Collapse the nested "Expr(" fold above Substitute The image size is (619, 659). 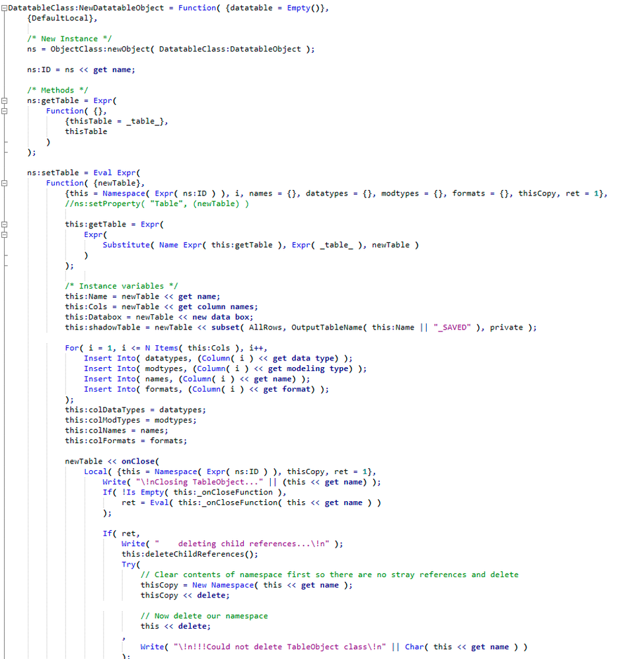[4, 234]
